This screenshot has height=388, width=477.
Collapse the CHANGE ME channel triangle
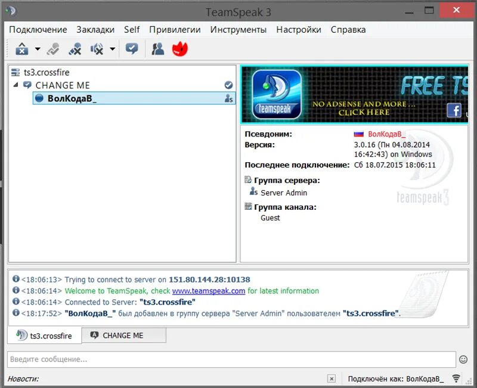click(x=16, y=85)
